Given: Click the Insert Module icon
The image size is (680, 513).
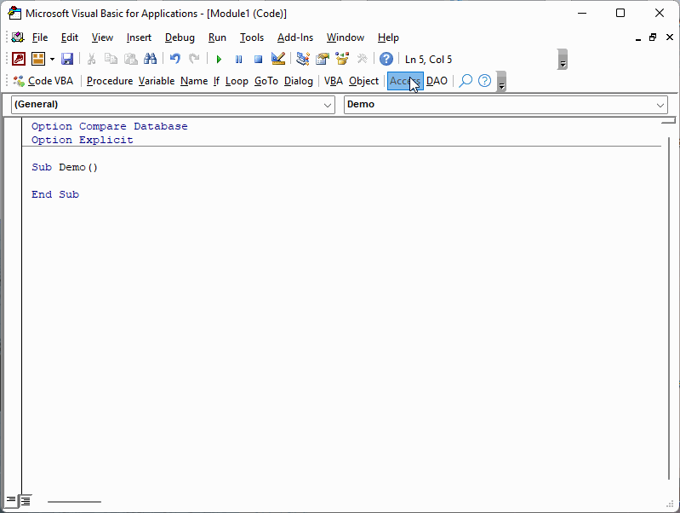Looking at the screenshot, I should pyautogui.click(x=38, y=59).
